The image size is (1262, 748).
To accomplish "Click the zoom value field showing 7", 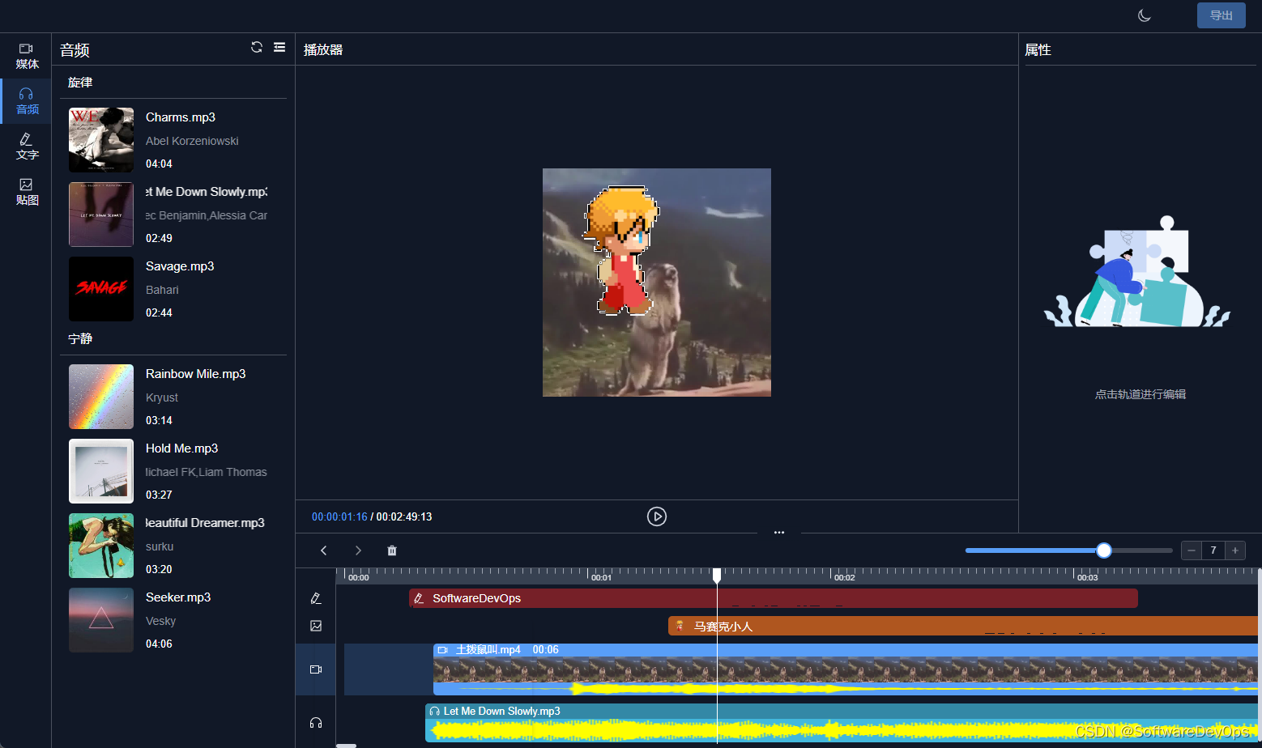I will point(1213,550).
